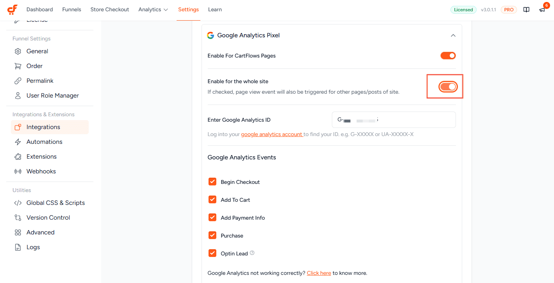
Task: Click the General gear icon
Action: (x=18, y=51)
